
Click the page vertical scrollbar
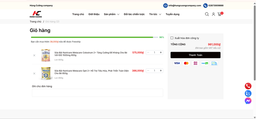(x=255, y=42)
